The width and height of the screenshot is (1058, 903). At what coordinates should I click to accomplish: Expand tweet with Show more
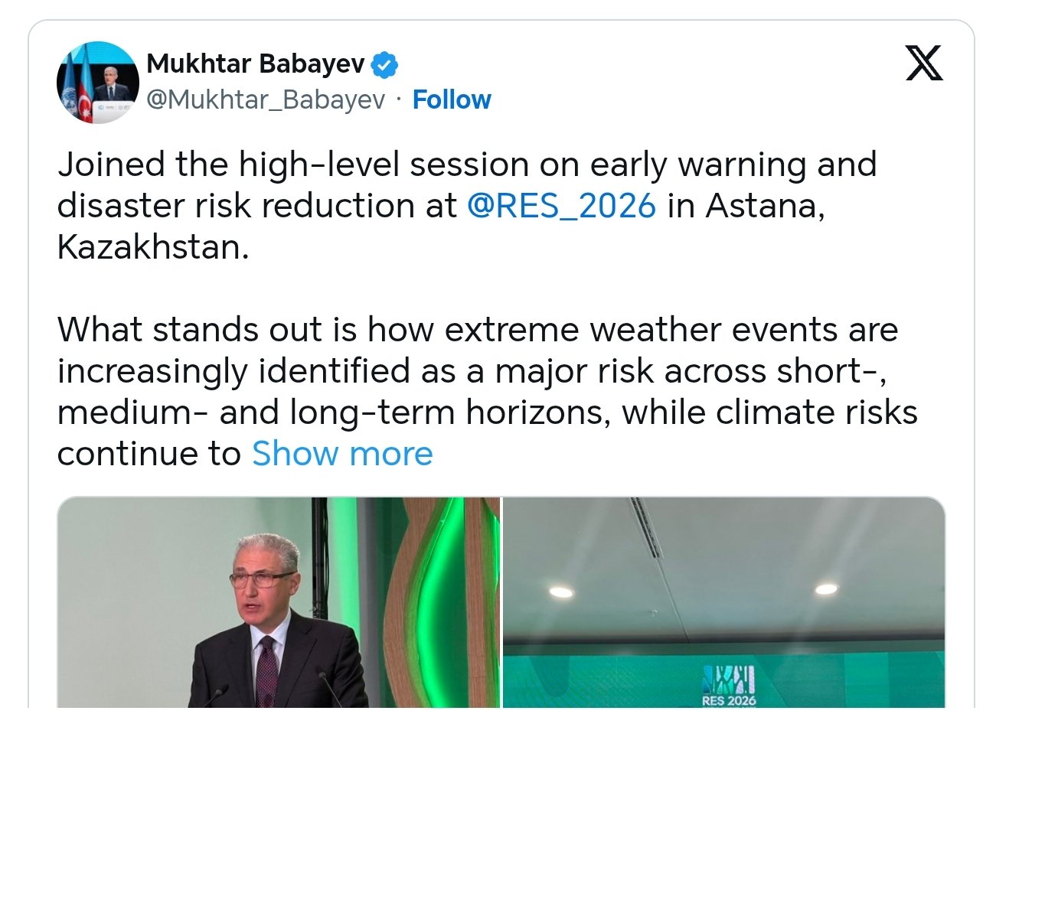click(x=342, y=454)
